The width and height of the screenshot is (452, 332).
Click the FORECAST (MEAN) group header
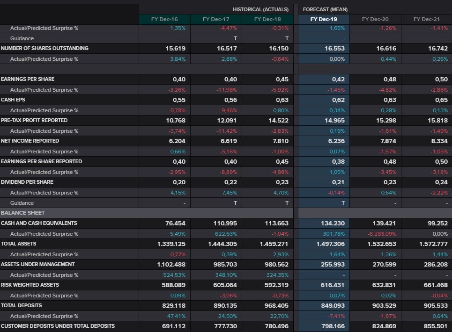pyautogui.click(x=325, y=9)
